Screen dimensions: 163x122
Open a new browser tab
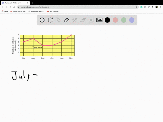pyautogui.click(x=32, y=3)
